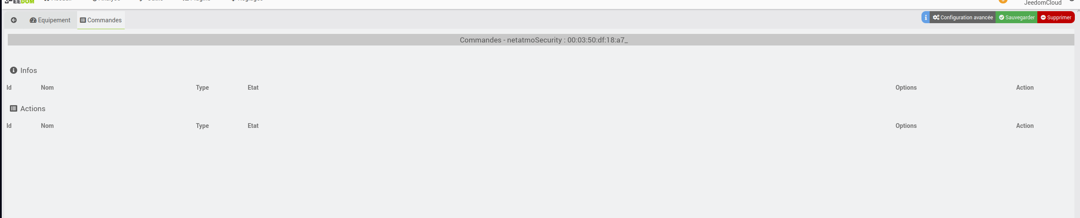The height and width of the screenshot is (218, 1080).
Task: Go back using the circled arrow icon
Action: 14,20
